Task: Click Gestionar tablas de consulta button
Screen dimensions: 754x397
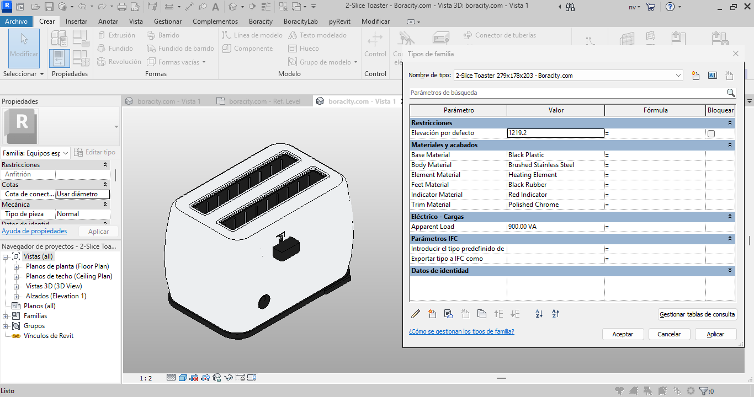Action: coord(698,314)
